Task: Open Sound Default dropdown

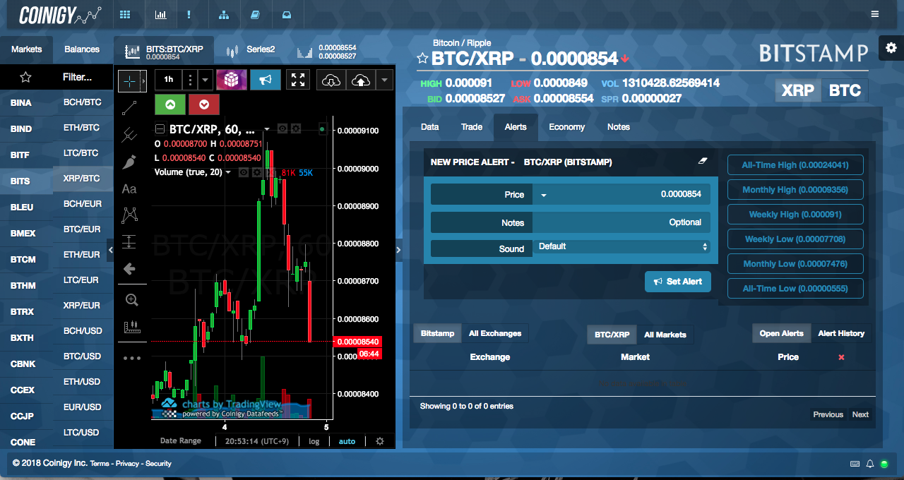Action: (621, 246)
